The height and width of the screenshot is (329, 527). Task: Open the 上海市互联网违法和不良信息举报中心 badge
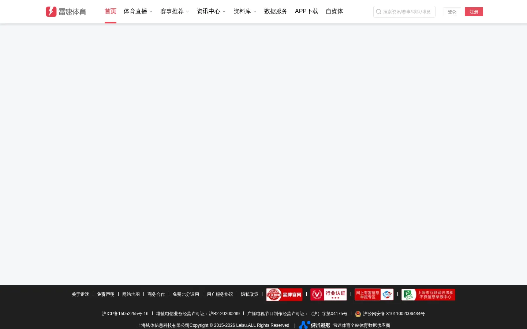click(428, 295)
